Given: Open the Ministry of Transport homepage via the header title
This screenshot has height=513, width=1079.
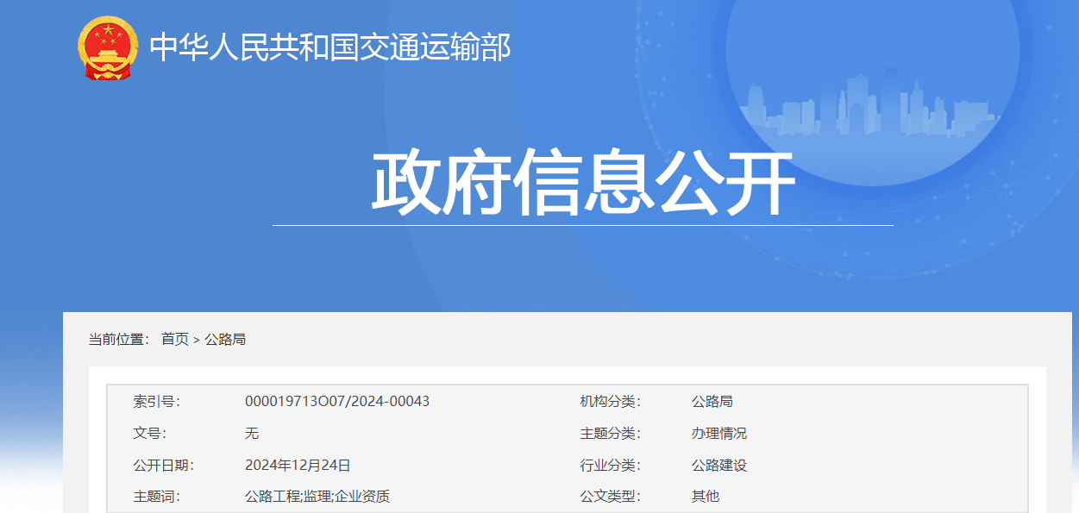Looking at the screenshot, I should 330,47.
